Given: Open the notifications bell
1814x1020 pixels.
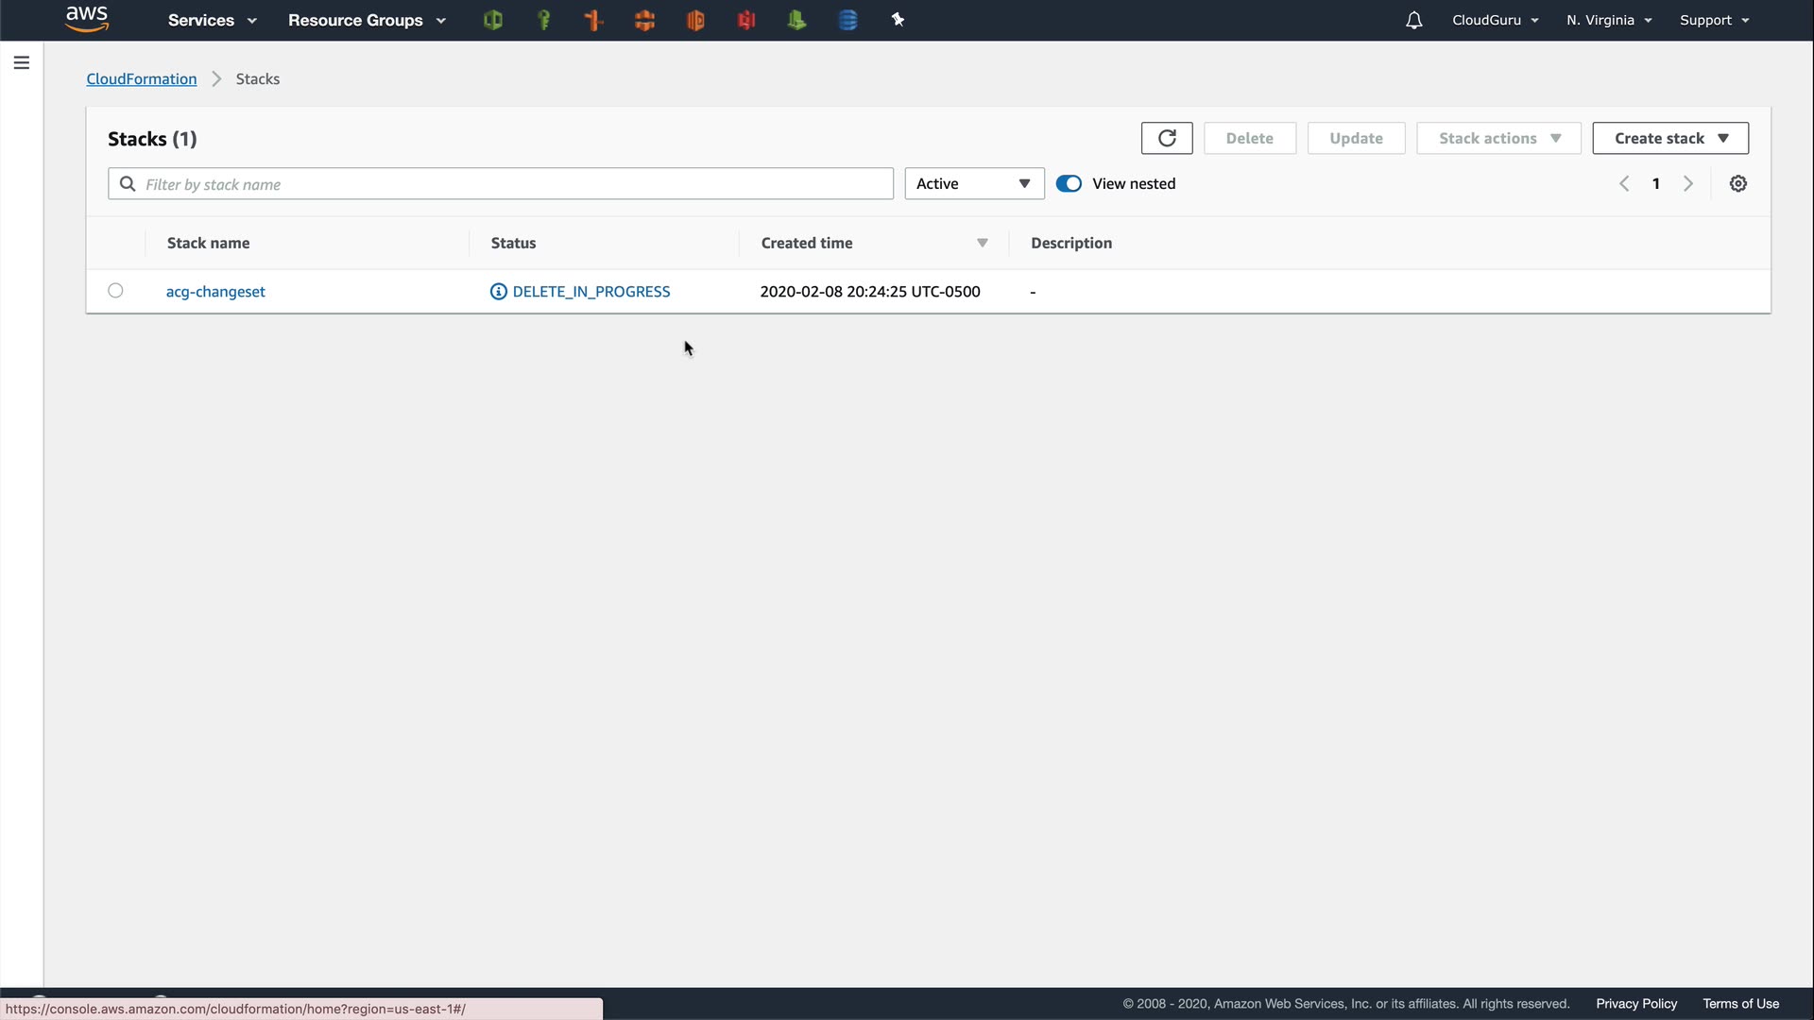Looking at the screenshot, I should (x=1413, y=21).
